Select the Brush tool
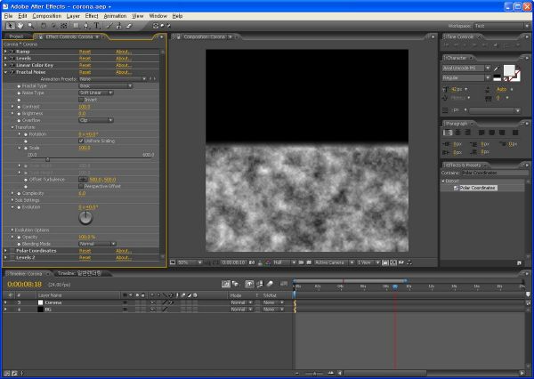This screenshot has width=534, height=379. 109,26
